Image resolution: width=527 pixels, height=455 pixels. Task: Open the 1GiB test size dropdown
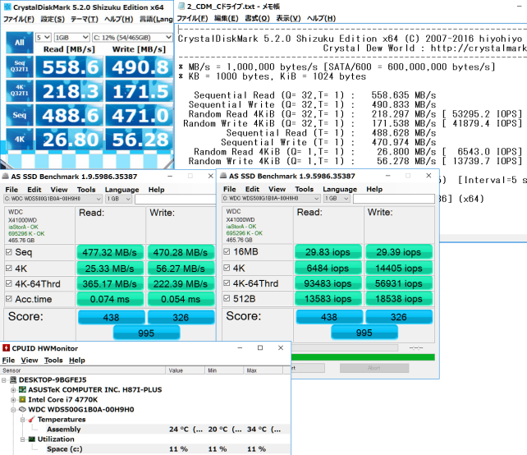[x=71, y=37]
